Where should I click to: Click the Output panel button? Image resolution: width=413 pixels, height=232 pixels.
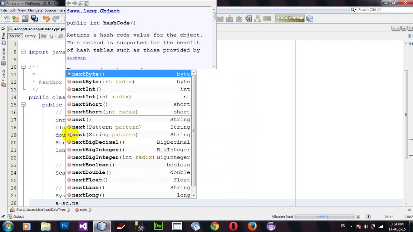click(x=16, y=217)
